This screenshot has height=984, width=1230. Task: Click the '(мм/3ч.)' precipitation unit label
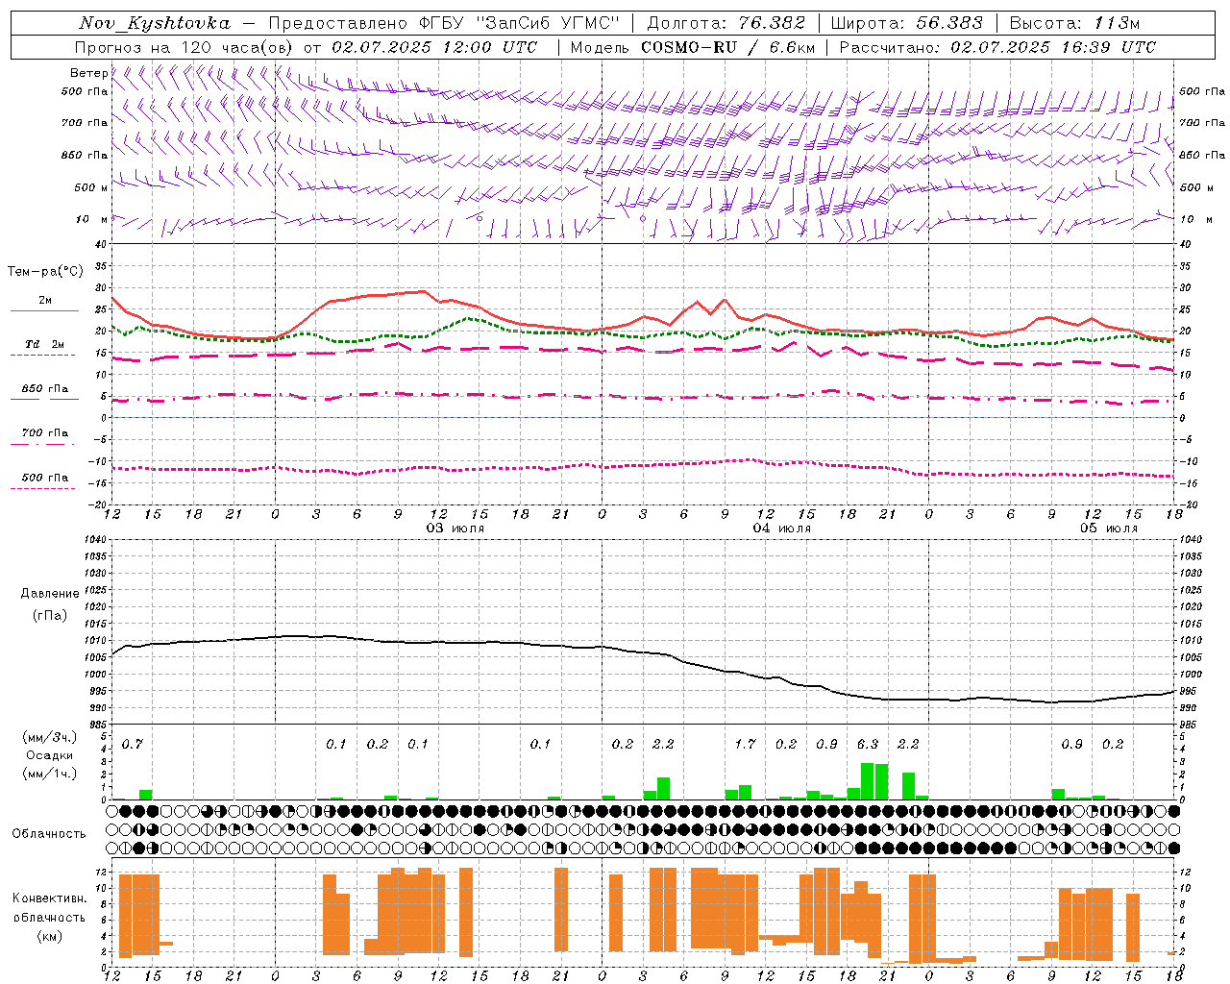point(49,737)
